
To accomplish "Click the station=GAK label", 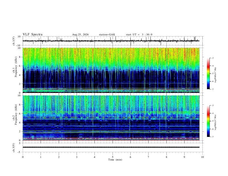I will point(107,35).
